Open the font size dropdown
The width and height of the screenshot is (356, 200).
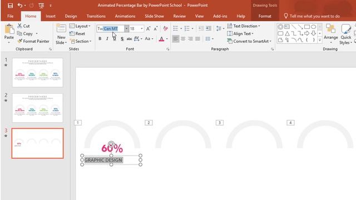coord(142,28)
